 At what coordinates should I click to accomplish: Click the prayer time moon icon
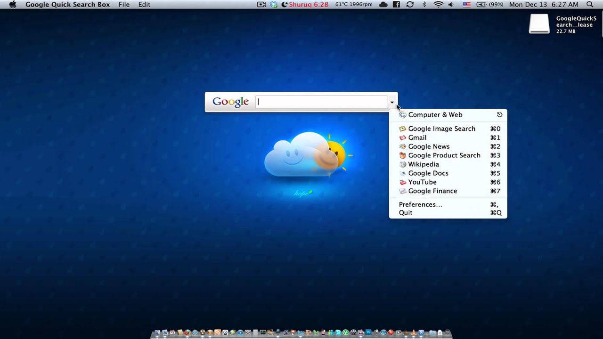(285, 4)
